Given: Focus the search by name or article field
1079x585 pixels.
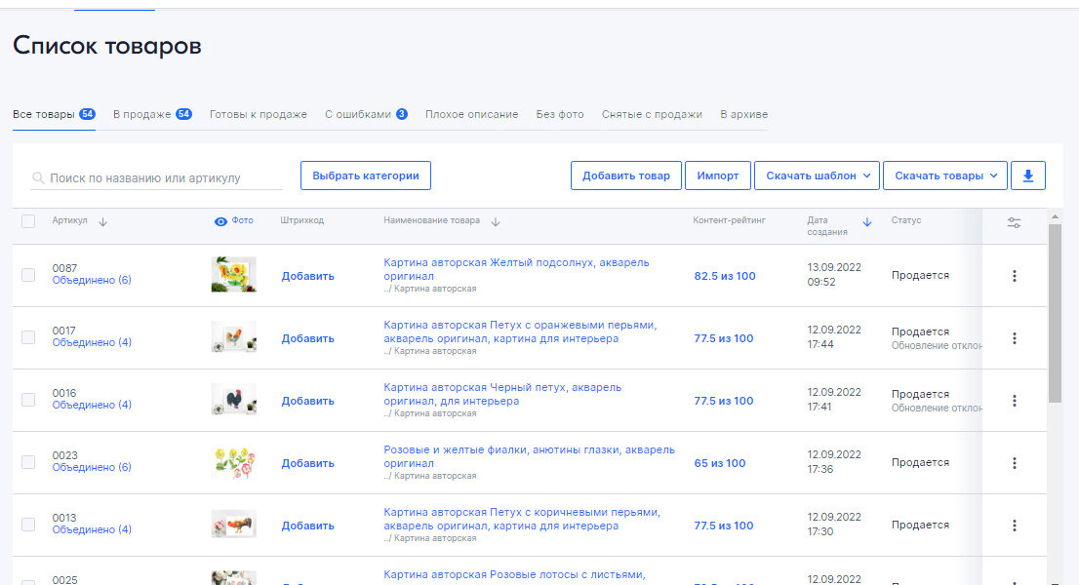Looking at the screenshot, I should (157, 178).
